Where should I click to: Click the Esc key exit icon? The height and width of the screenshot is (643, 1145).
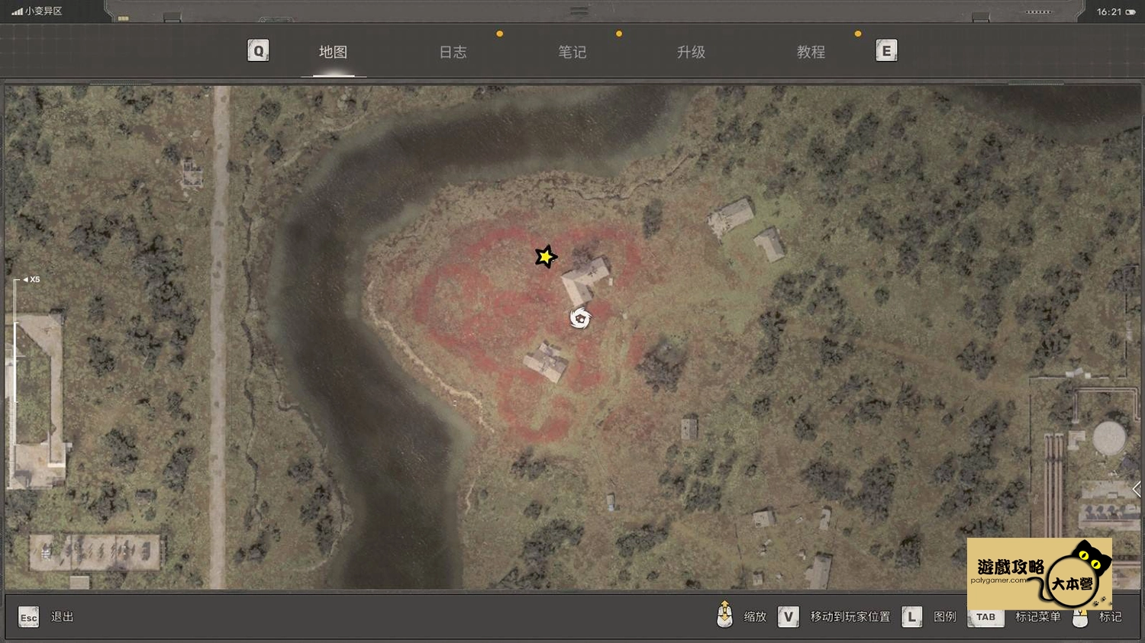coord(29,617)
